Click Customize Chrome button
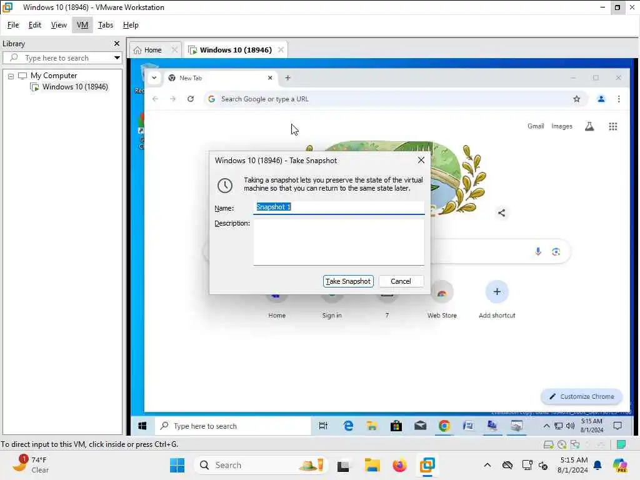Screen dimensions: 640x480 (582, 396)
